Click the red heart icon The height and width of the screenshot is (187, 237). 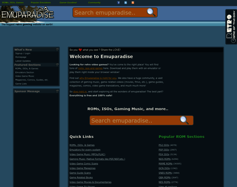point(80,50)
